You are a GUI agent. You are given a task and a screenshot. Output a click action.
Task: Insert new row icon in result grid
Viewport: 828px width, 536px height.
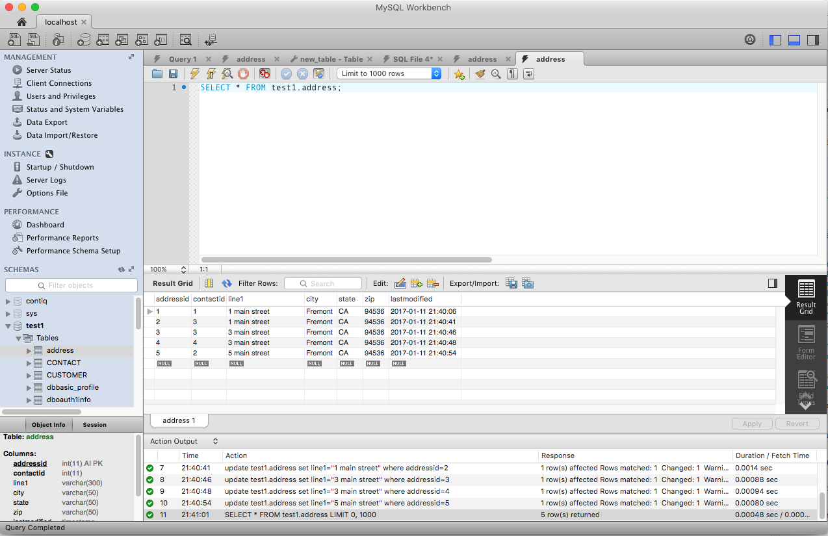[x=417, y=283]
